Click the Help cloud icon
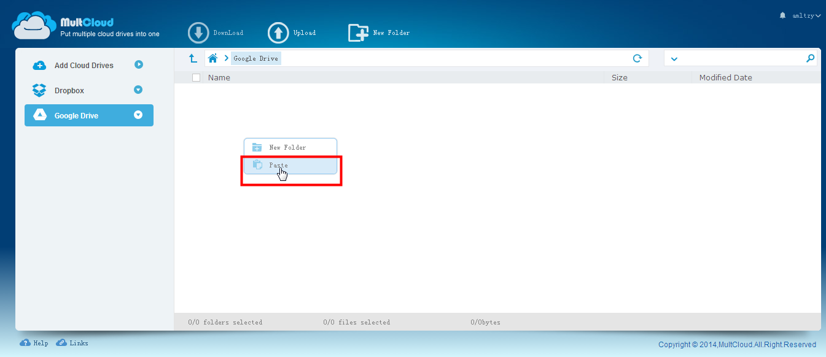This screenshot has width=826, height=357. click(25, 343)
